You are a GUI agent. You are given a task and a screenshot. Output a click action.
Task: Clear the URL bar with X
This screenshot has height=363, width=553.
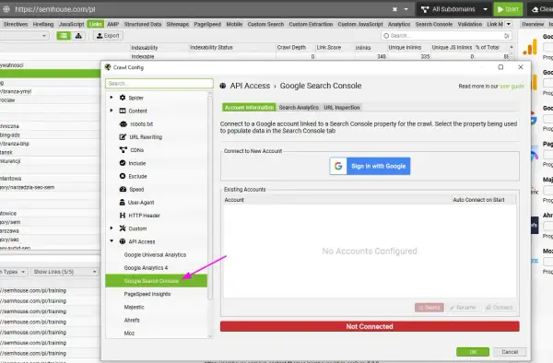(394, 9)
